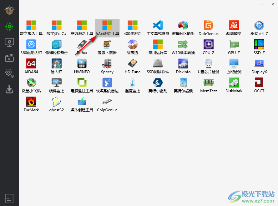Launch 硬件监控 hardware monitor

(x=57, y=85)
